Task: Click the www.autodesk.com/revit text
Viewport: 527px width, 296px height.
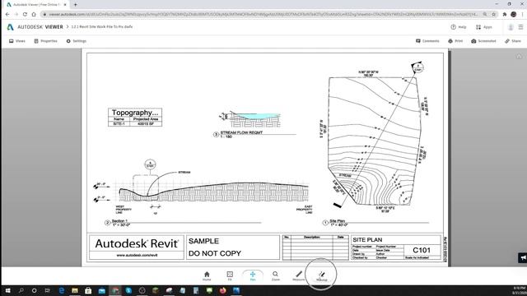Action: (137, 255)
